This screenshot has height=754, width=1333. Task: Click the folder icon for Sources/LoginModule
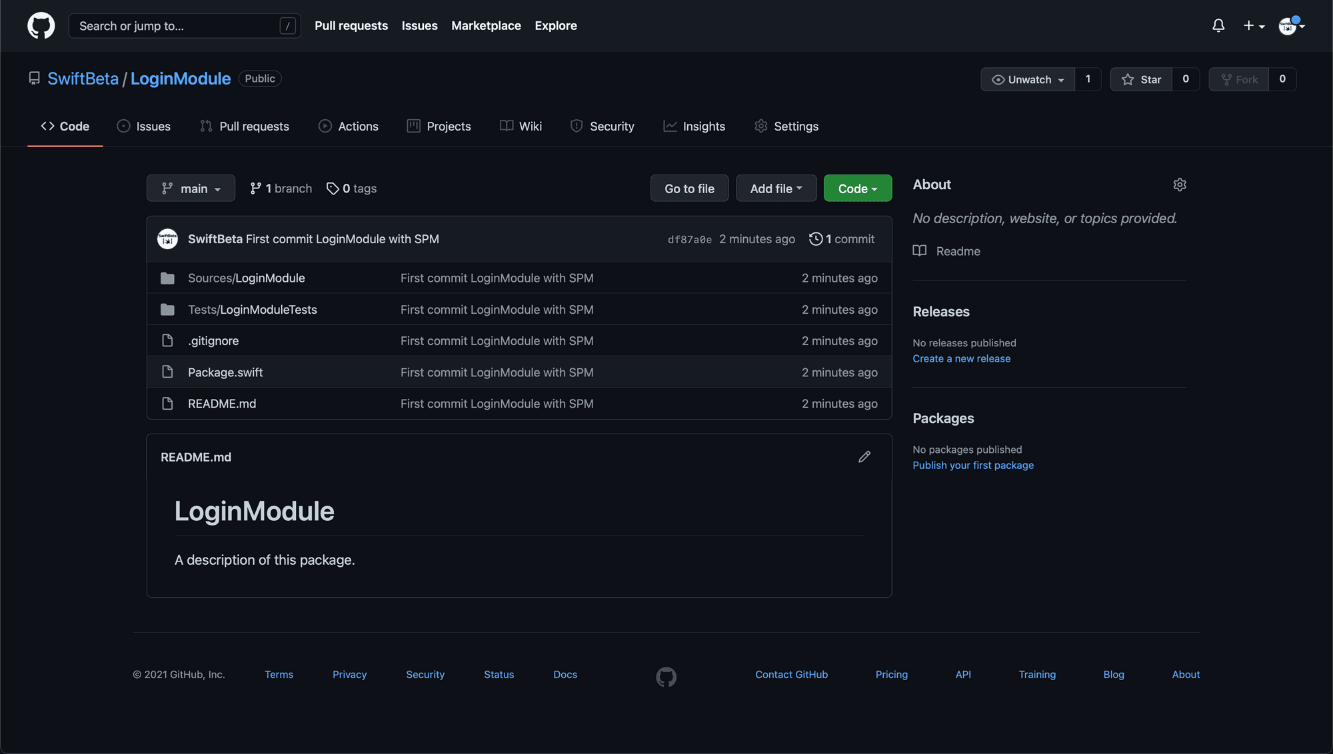167,278
